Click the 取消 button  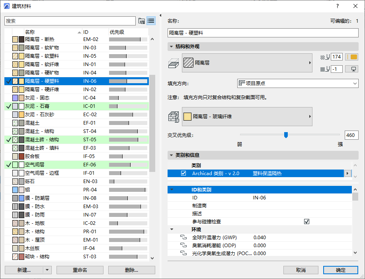click(x=301, y=270)
